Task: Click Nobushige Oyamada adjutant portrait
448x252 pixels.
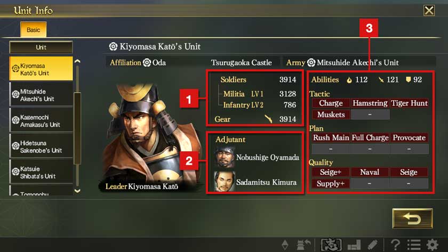Action: coord(225,157)
